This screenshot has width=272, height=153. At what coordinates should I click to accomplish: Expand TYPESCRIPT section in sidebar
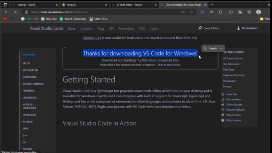point(29,115)
